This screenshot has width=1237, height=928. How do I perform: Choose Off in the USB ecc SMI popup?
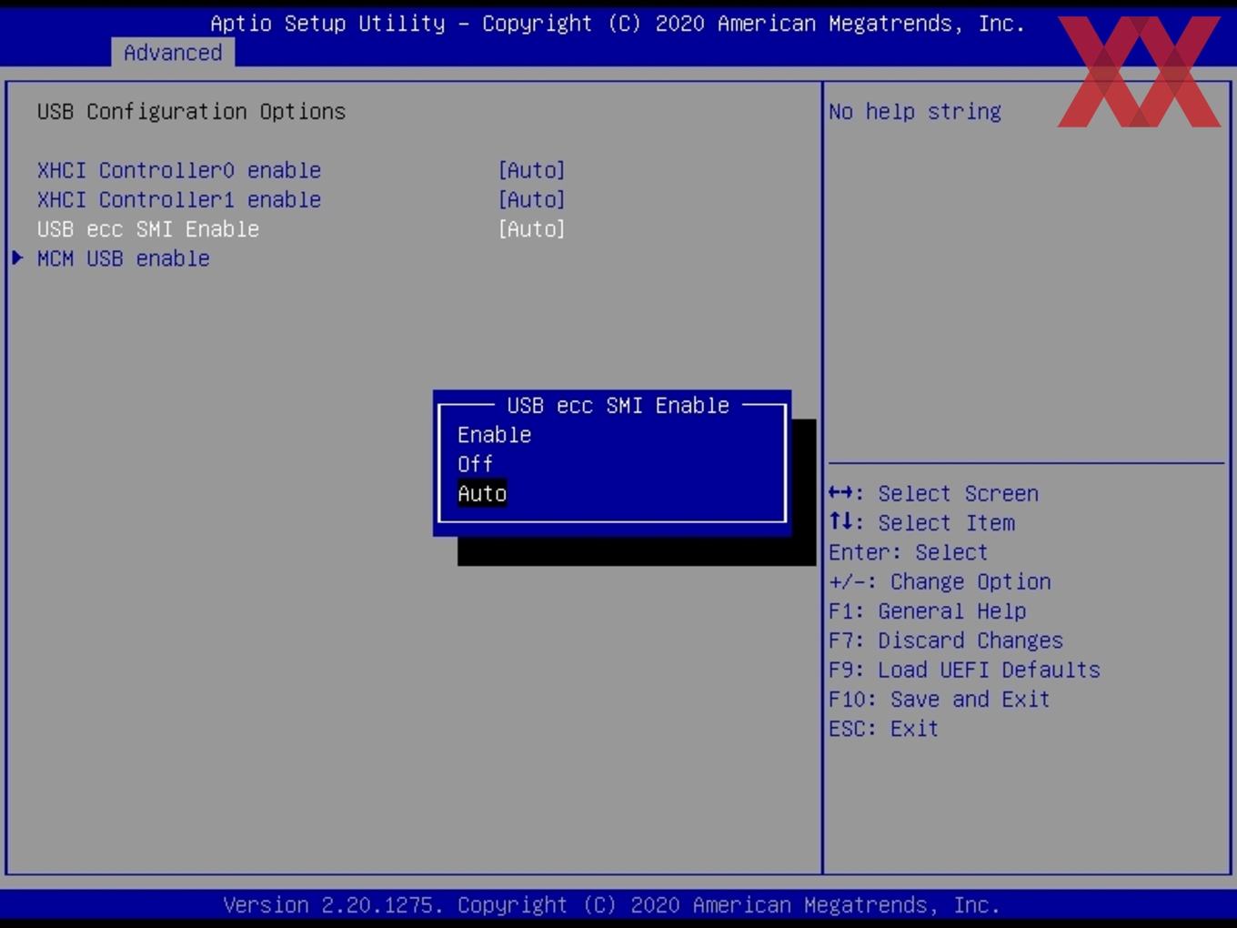pos(475,464)
